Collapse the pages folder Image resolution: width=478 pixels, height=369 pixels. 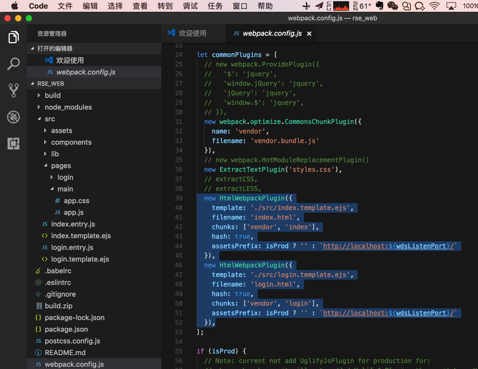point(61,165)
